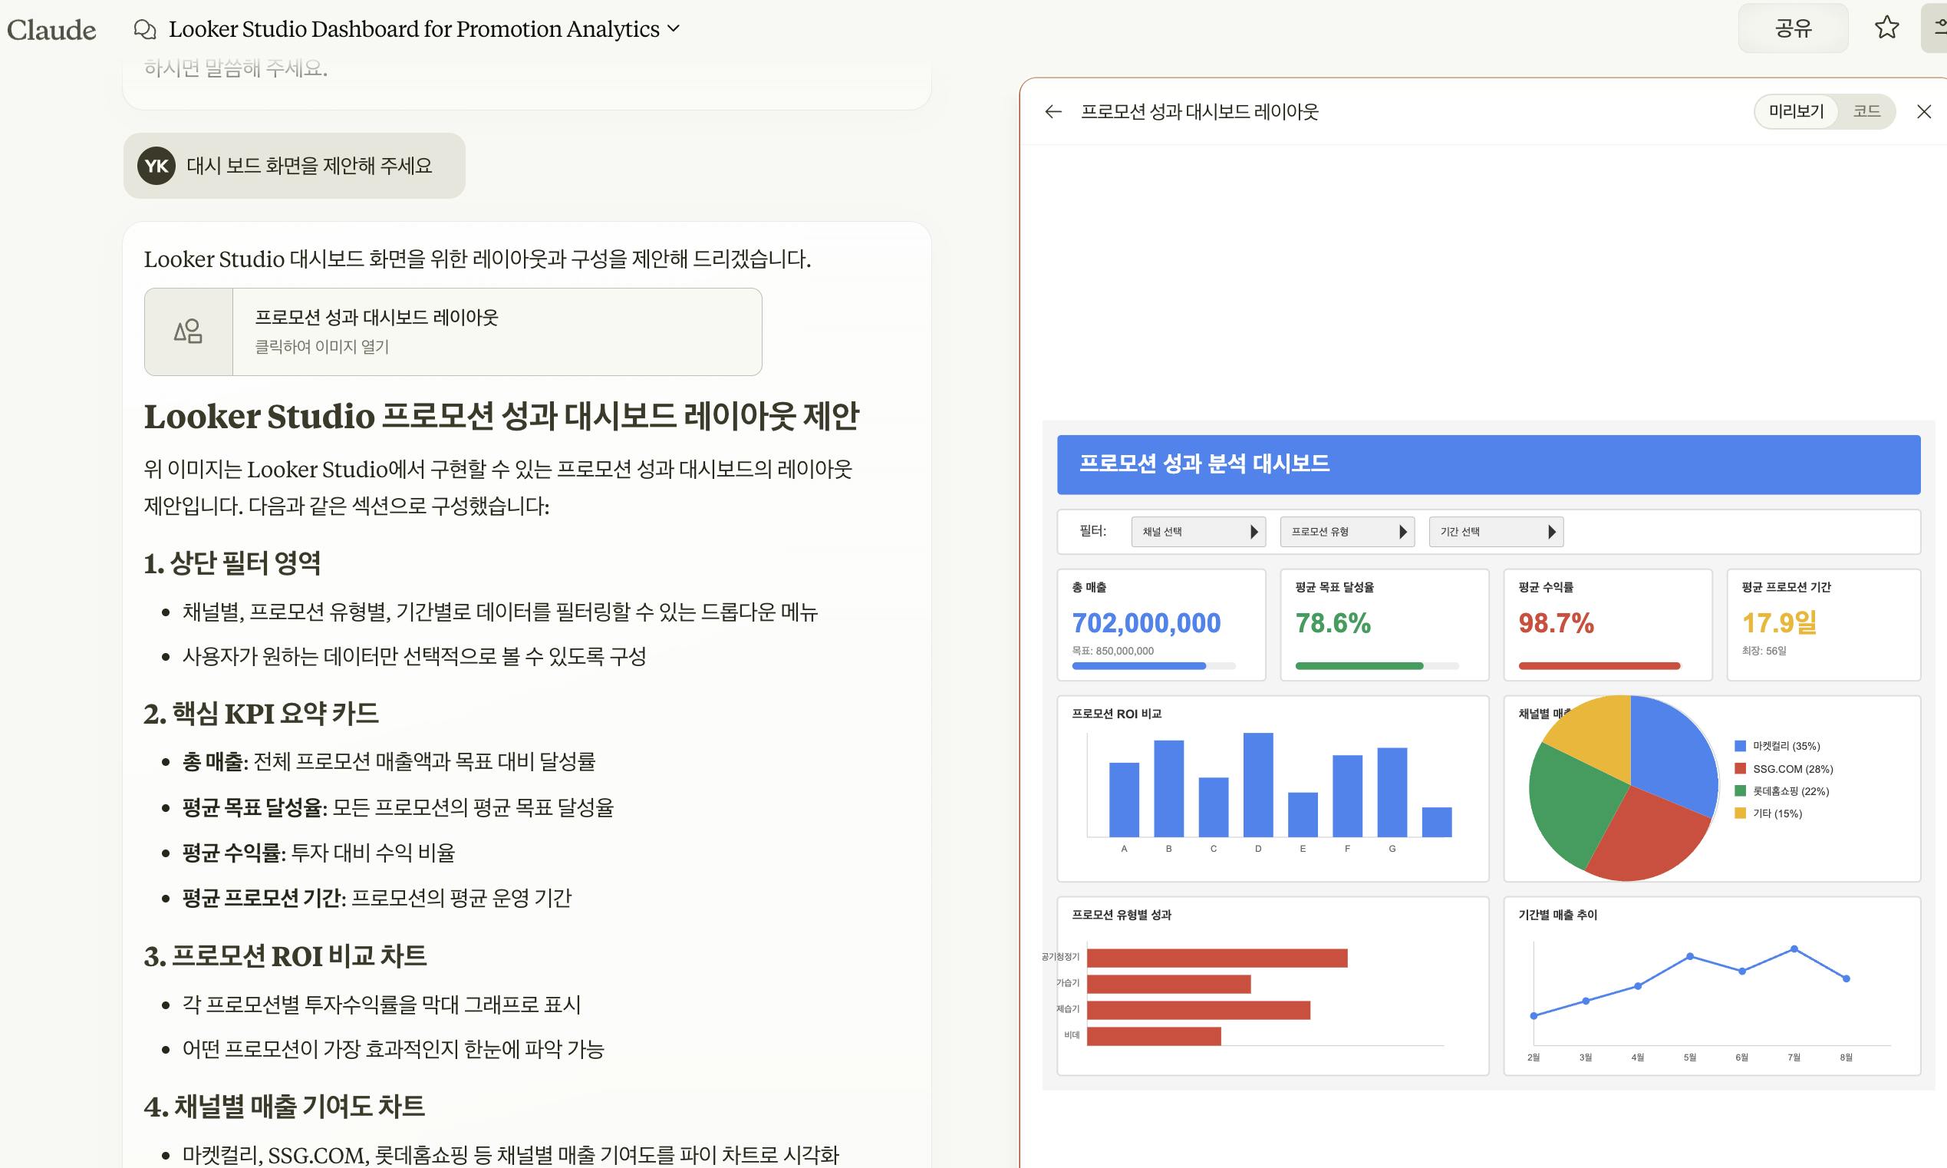
Task: Click the chat bubble icon beside title
Action: 145,29
